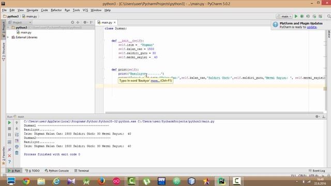Viewport: 331px width, 186px height.
Task: Click the more... link in typo tooltip
Action: [155, 81]
